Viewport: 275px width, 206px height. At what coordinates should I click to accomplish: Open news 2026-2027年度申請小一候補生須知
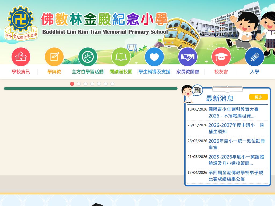(236, 128)
